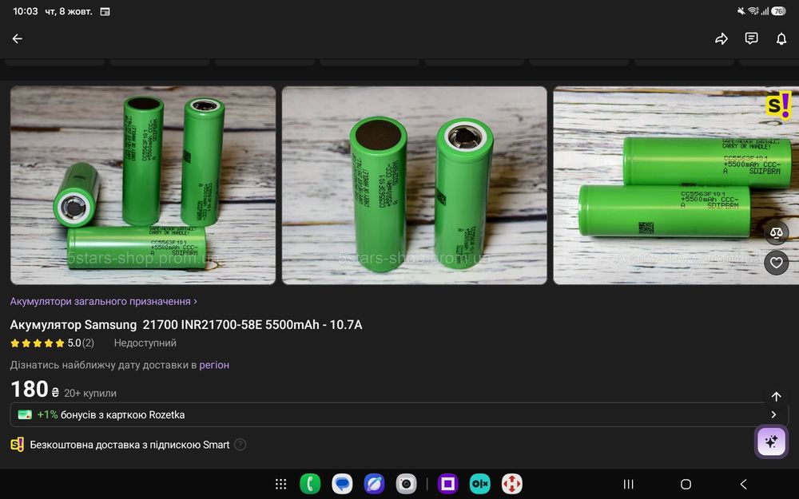Open photo of four green batteries
Image resolution: width=799 pixels, height=499 pixels.
click(x=143, y=185)
